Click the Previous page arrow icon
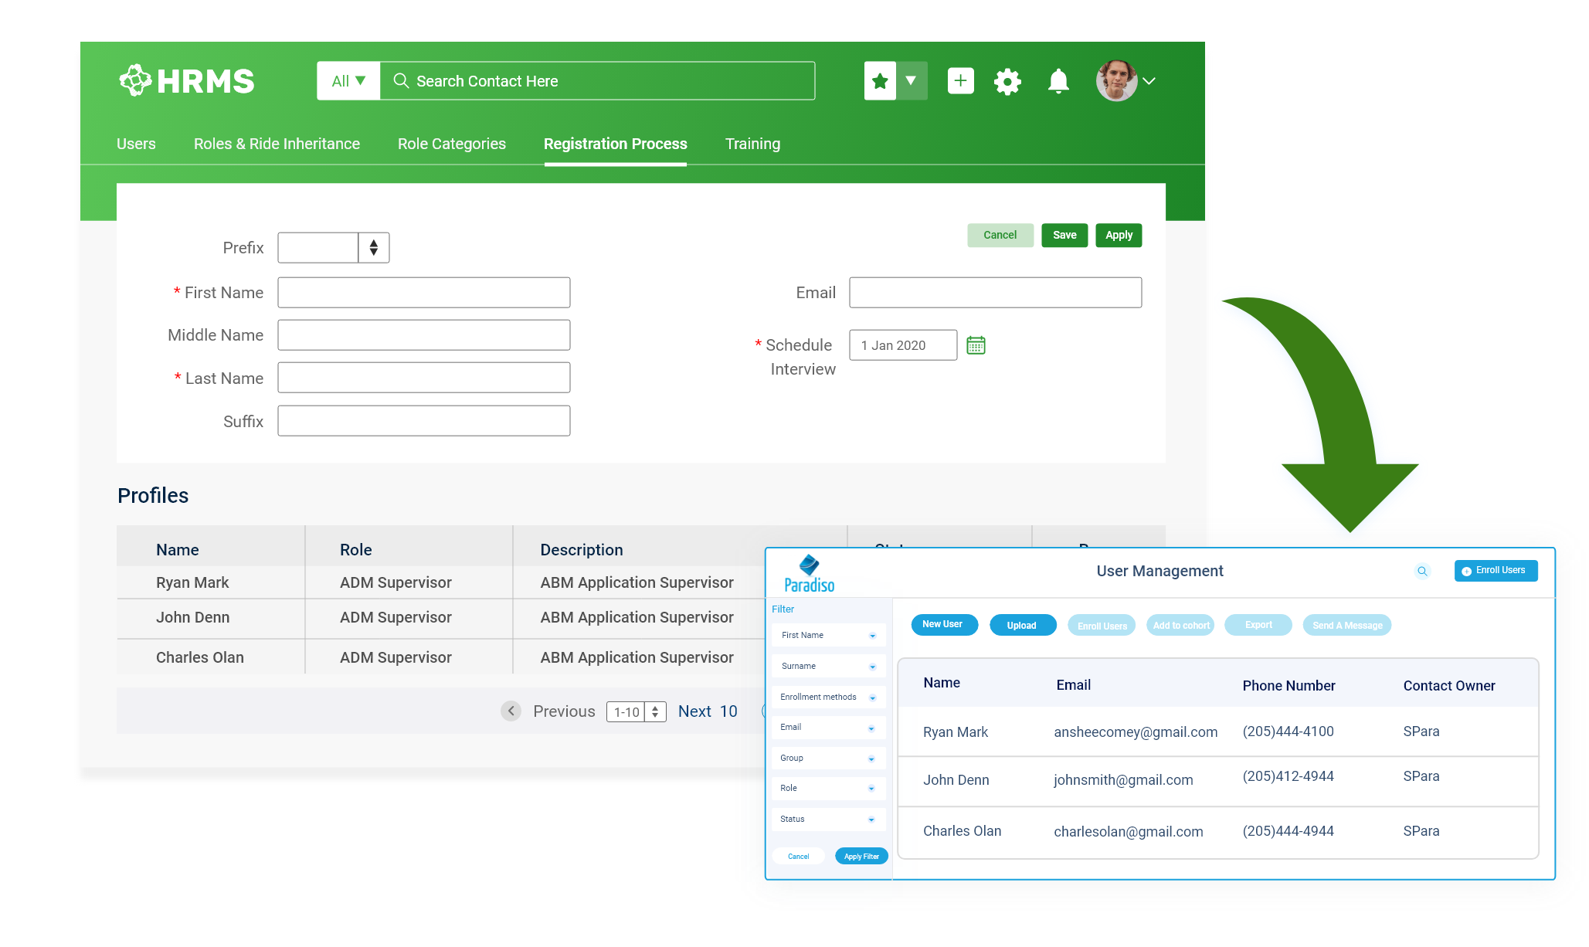This screenshot has width=1589, height=947. click(511, 711)
